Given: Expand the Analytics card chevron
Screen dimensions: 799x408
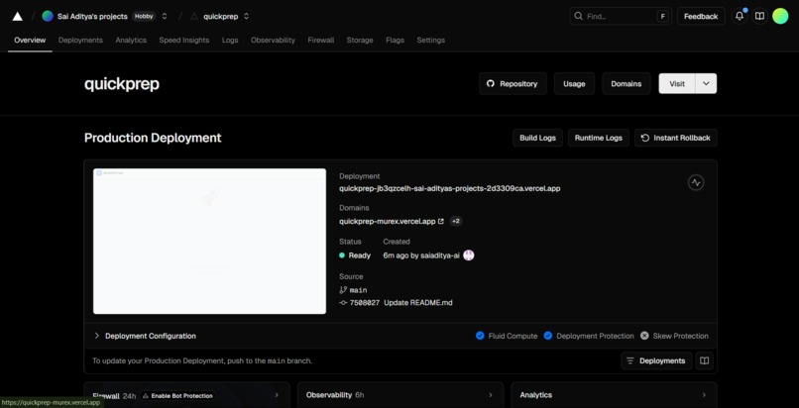Looking at the screenshot, I should coord(704,395).
